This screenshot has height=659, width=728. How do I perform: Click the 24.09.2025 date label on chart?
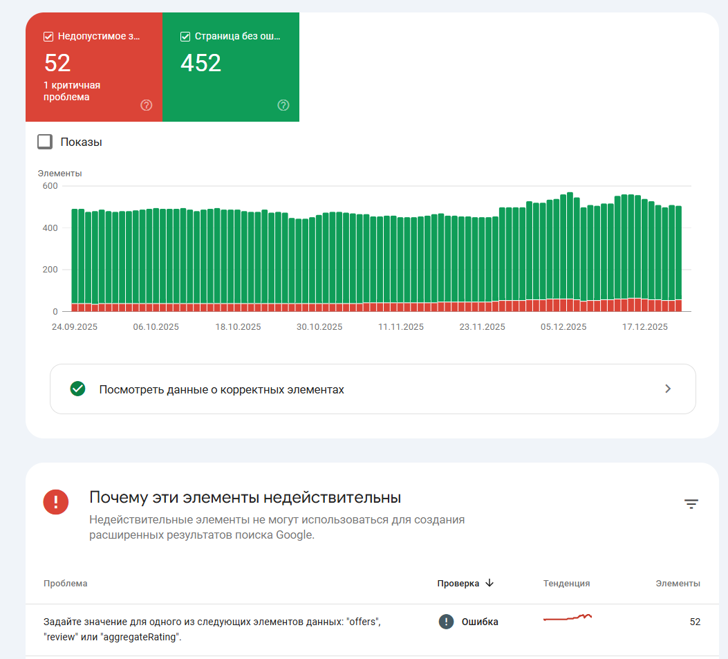(75, 327)
